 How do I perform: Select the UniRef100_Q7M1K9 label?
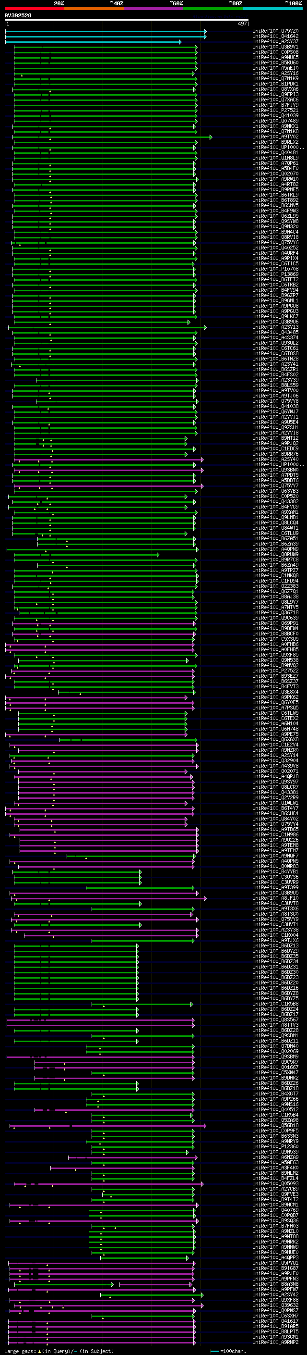click(275, 78)
